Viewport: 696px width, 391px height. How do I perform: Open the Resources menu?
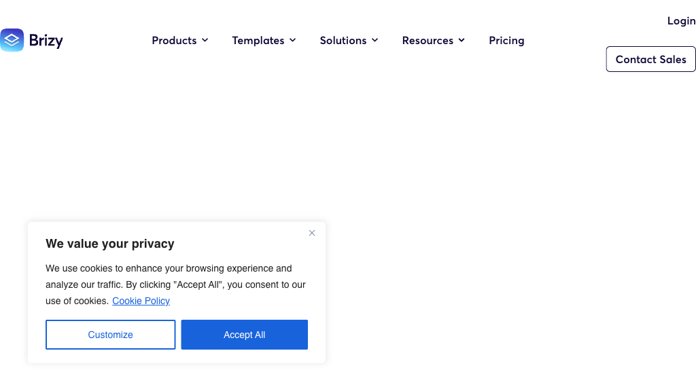coord(428,41)
